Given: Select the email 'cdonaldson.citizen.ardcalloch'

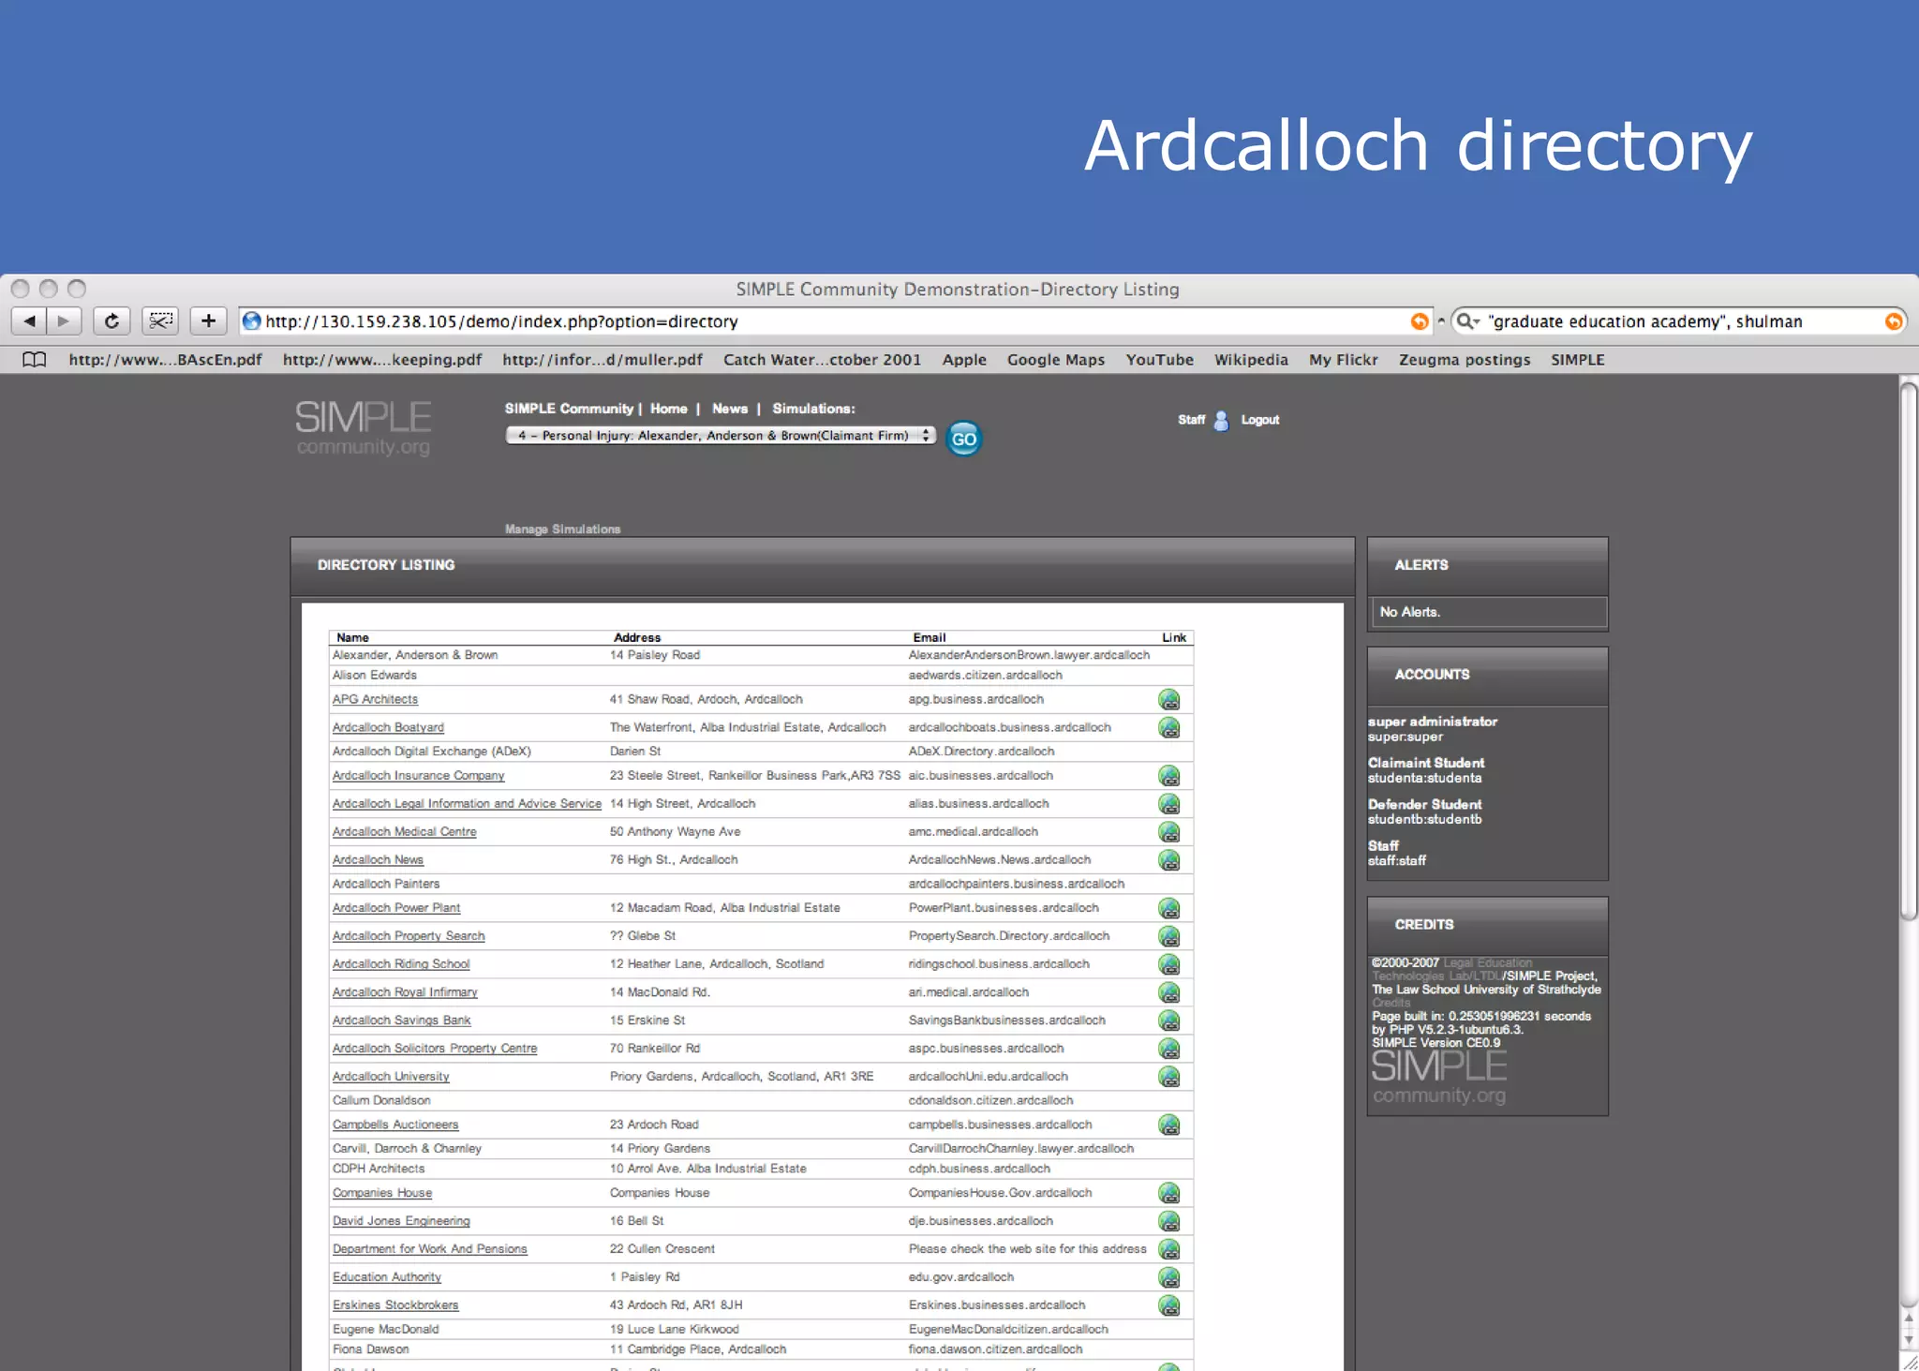Looking at the screenshot, I should tap(990, 1101).
